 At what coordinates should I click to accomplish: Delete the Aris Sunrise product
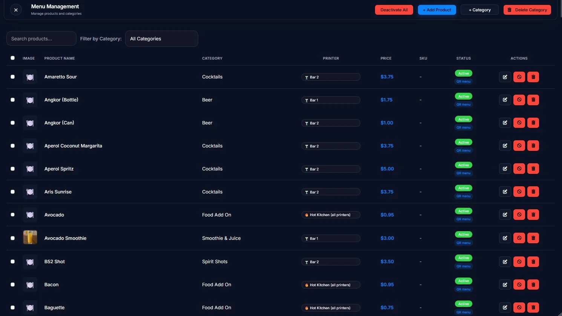coord(533,192)
